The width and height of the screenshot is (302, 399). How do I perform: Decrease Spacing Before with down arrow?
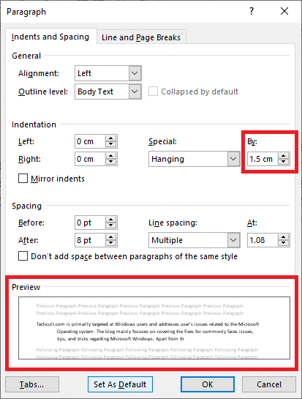(111, 225)
